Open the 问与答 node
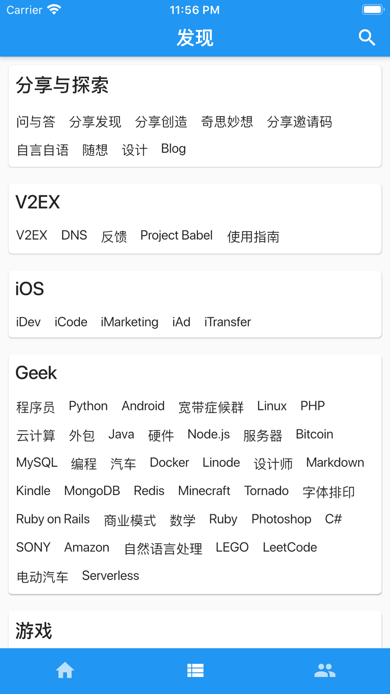This screenshot has width=390, height=694. pyautogui.click(x=36, y=122)
